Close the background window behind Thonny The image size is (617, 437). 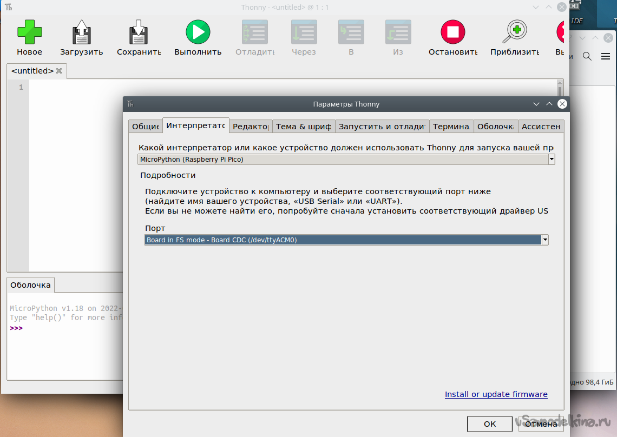click(608, 38)
